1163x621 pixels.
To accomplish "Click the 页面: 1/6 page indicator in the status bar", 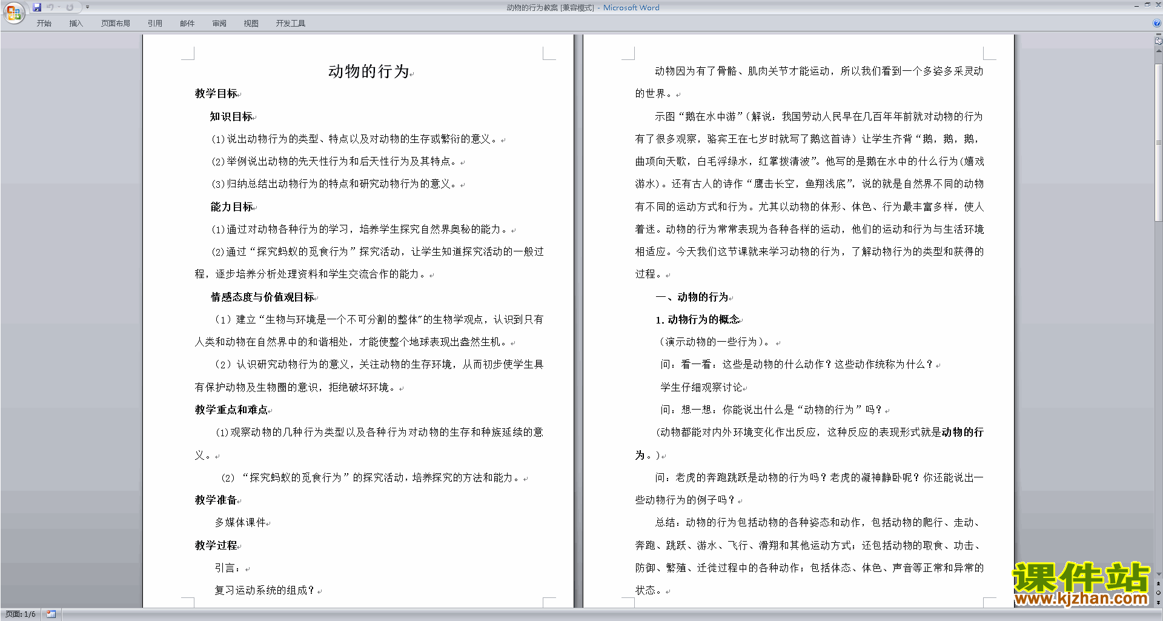I will click(21, 614).
